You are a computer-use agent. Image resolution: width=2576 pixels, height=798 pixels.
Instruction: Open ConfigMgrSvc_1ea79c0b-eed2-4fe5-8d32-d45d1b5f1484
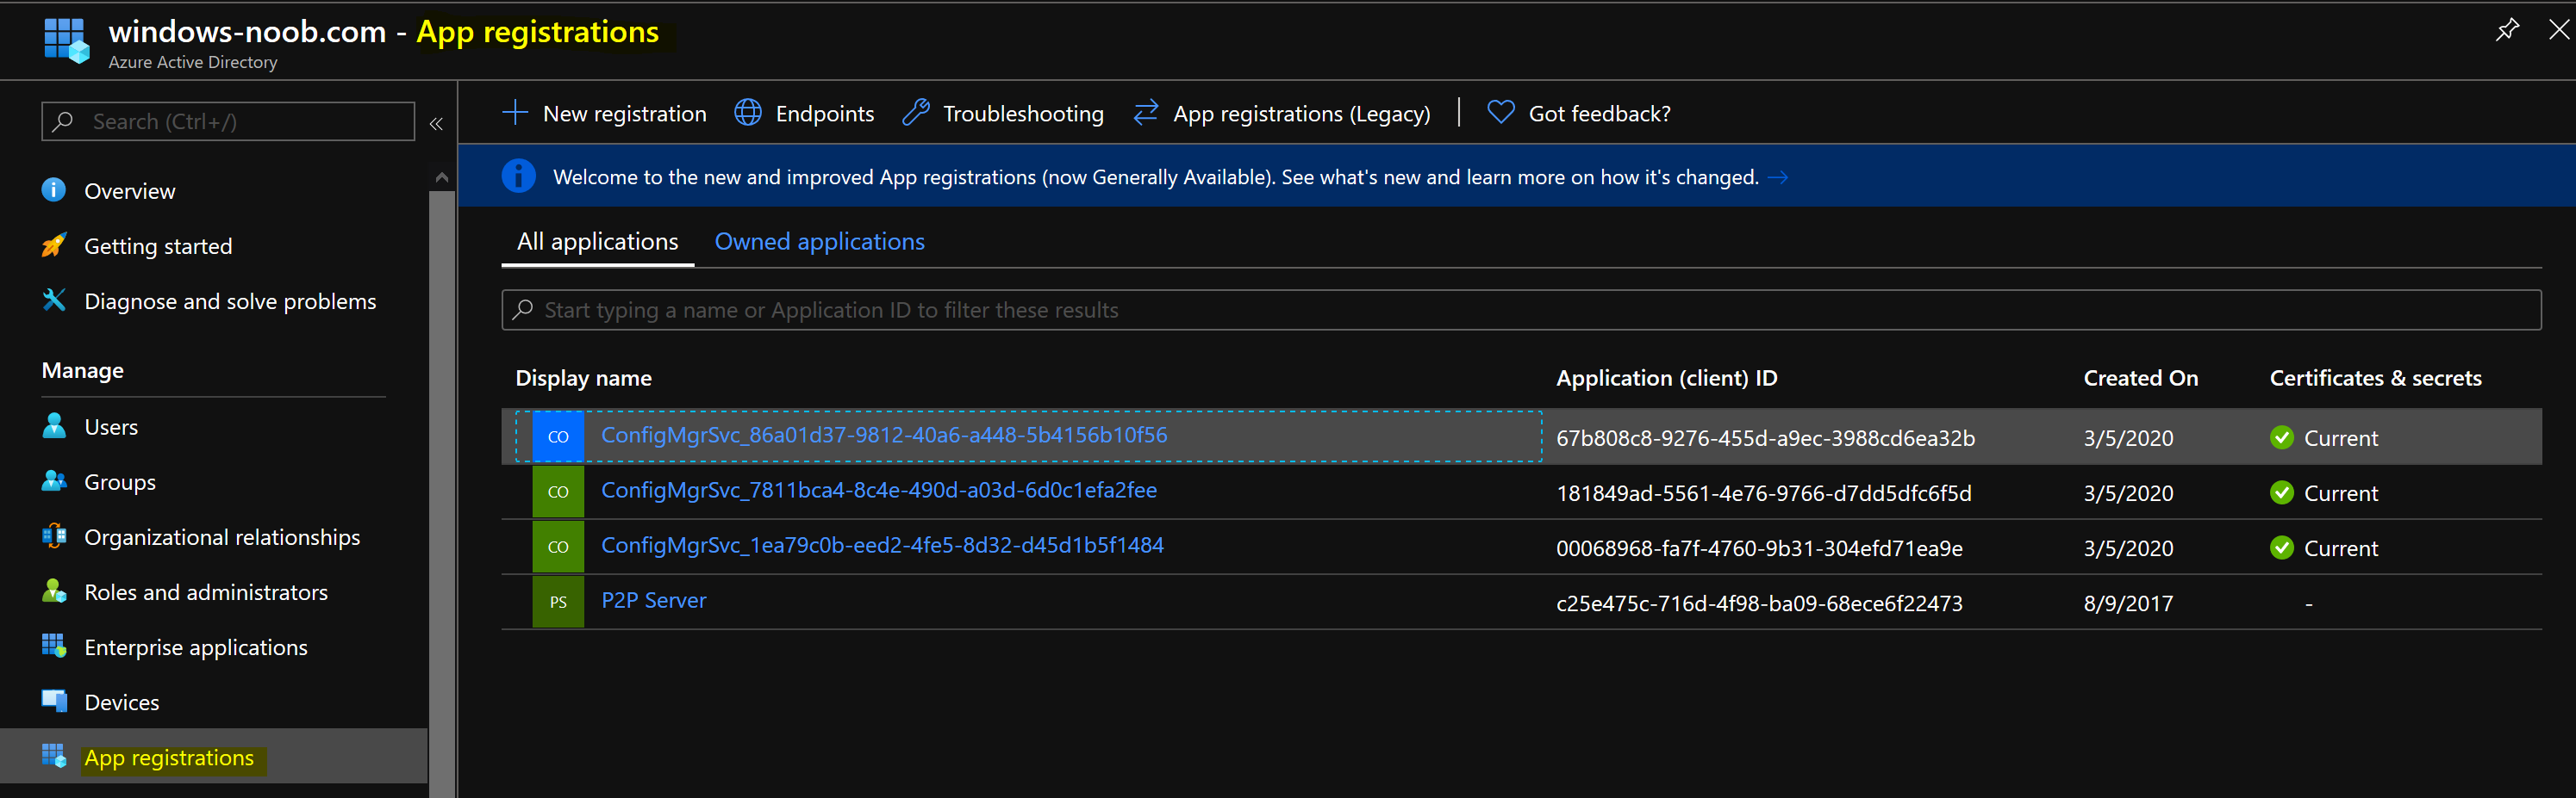tap(882, 545)
